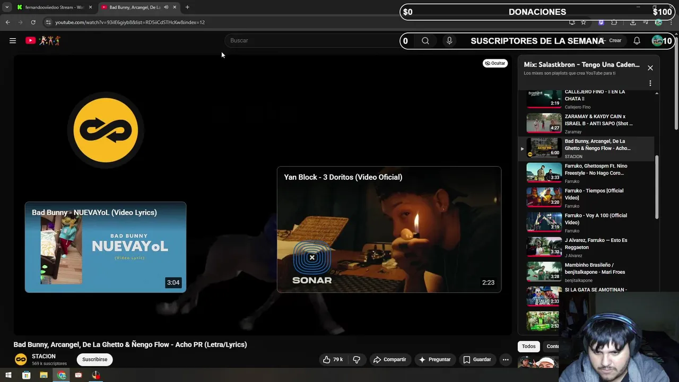Open the Chrome three-dot menu
679x382 pixels.
click(672, 22)
